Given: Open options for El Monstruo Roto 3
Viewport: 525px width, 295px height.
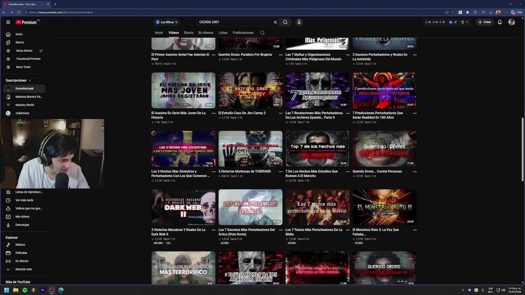Looking at the screenshot, I should coord(415,230).
